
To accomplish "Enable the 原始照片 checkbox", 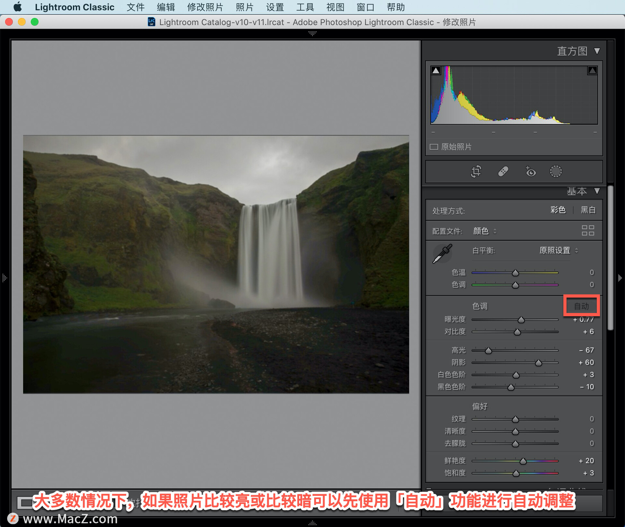I will click(x=434, y=147).
